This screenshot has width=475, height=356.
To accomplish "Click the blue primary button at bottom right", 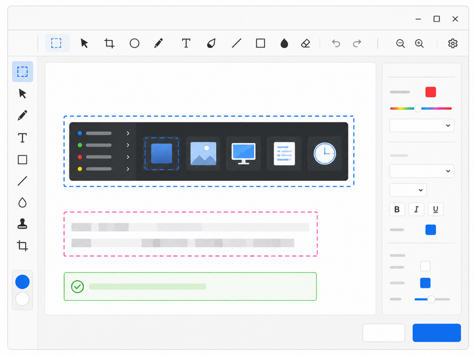I will point(436,333).
